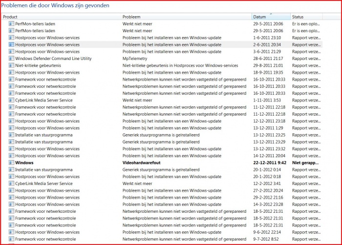Click the icon next to Niet-kritieke gebeurtenis
The image size is (342, 245).
(11, 65)
